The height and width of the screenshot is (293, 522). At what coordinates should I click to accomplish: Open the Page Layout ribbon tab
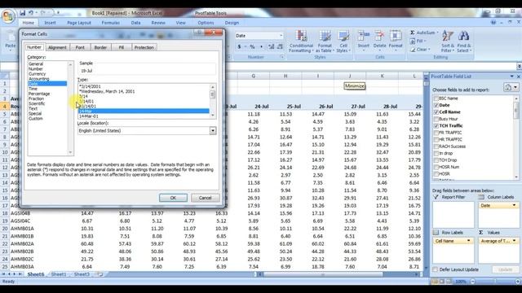pyautogui.click(x=79, y=23)
